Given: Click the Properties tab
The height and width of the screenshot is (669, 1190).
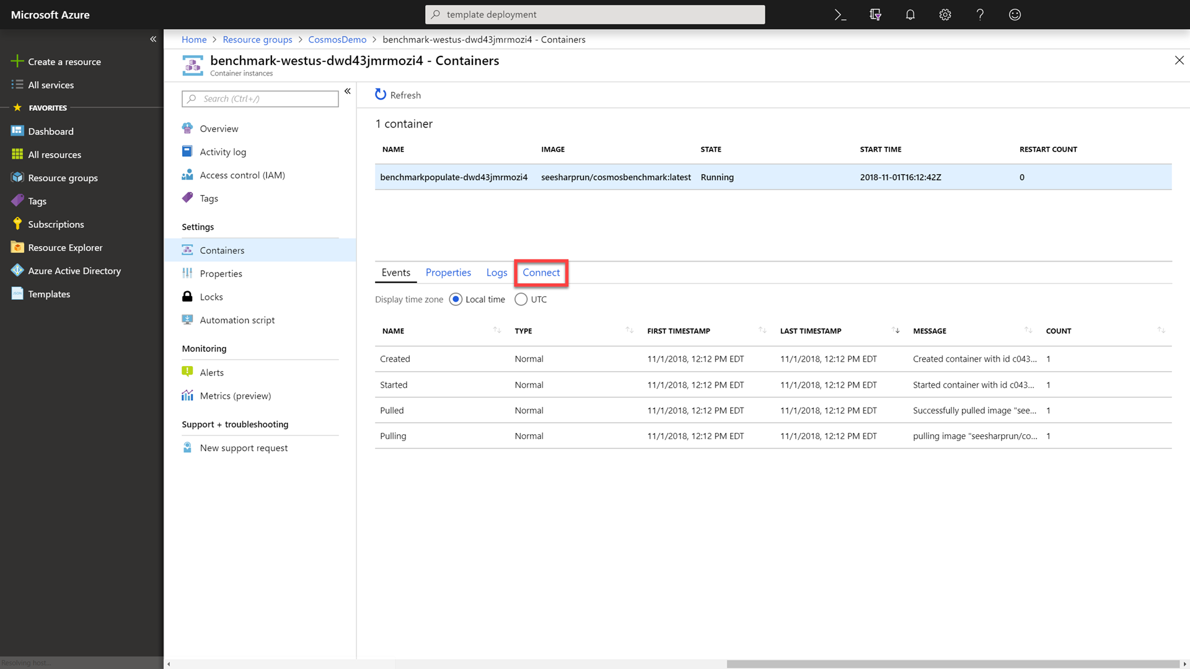Looking at the screenshot, I should pyautogui.click(x=448, y=272).
